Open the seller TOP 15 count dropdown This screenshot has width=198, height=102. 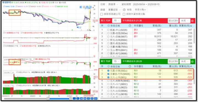pyautogui.click(x=117, y=61)
